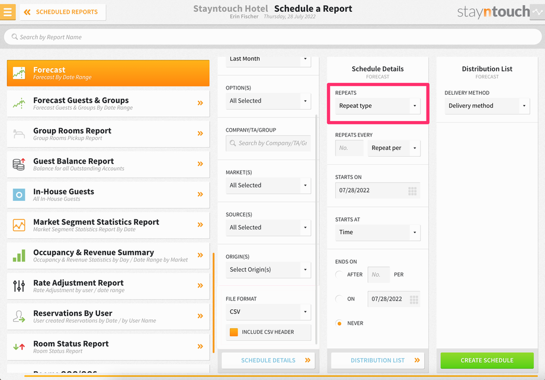Open the Repeat per dropdown

[x=394, y=148]
